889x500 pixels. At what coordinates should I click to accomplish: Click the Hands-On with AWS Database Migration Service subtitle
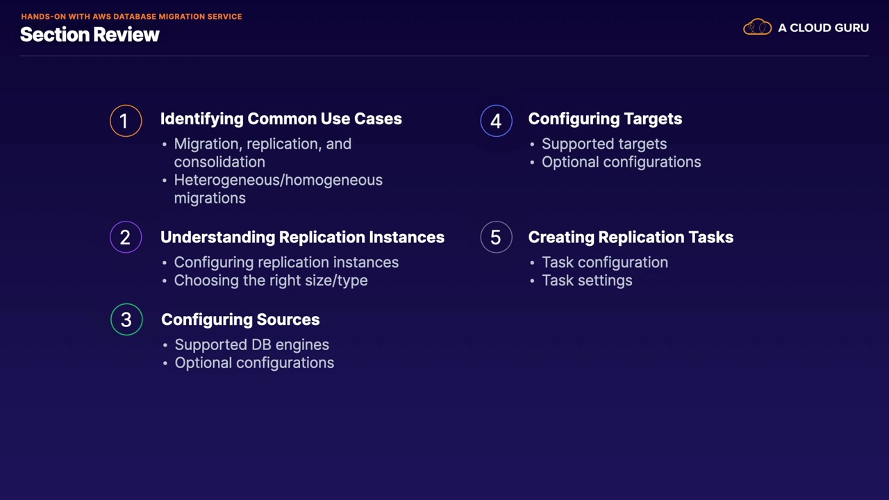pos(131,17)
